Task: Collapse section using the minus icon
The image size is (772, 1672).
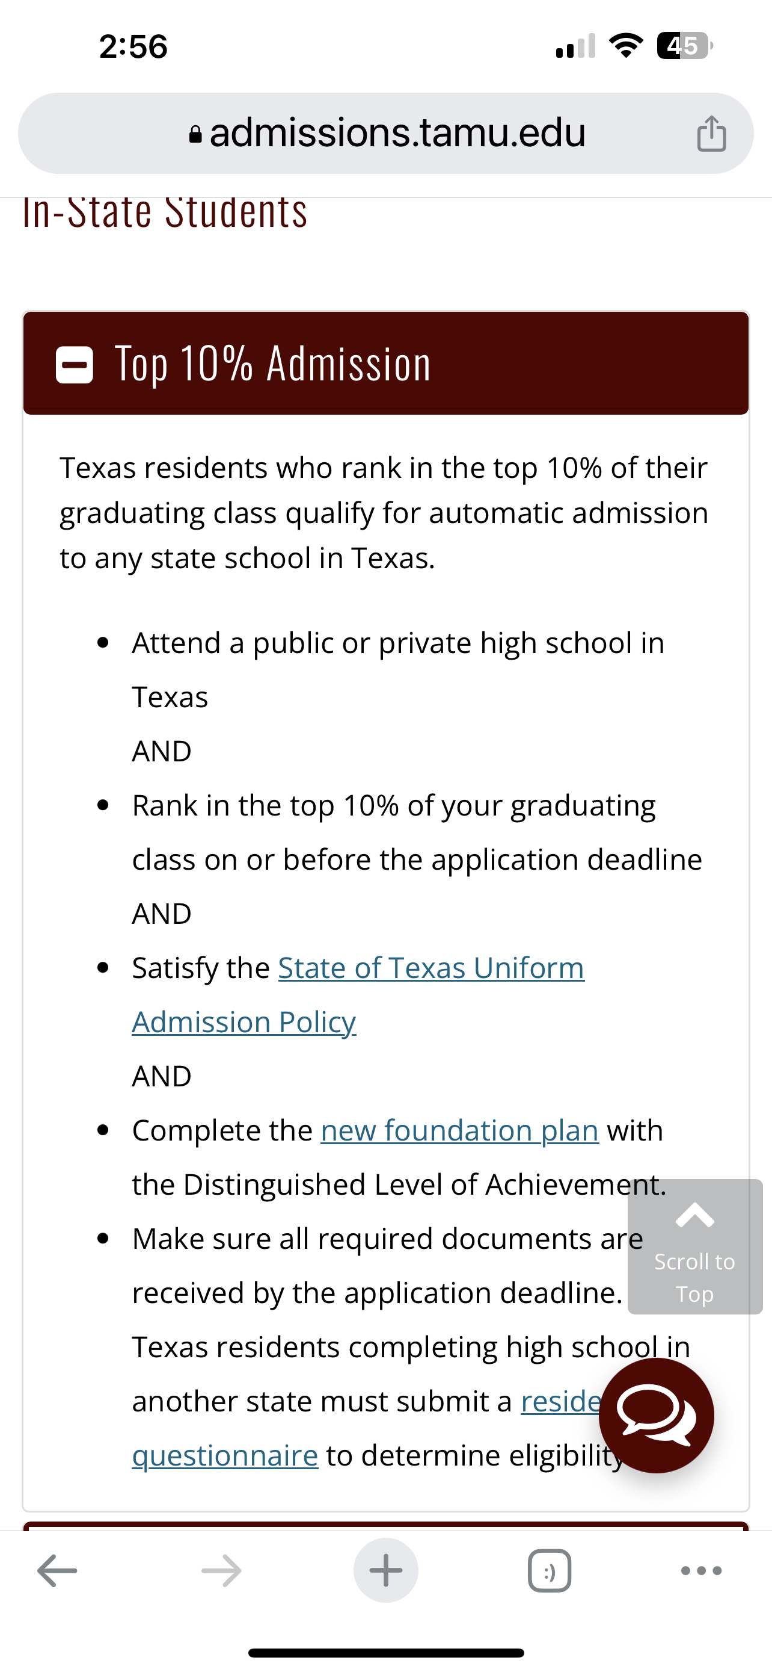Action: click(75, 365)
